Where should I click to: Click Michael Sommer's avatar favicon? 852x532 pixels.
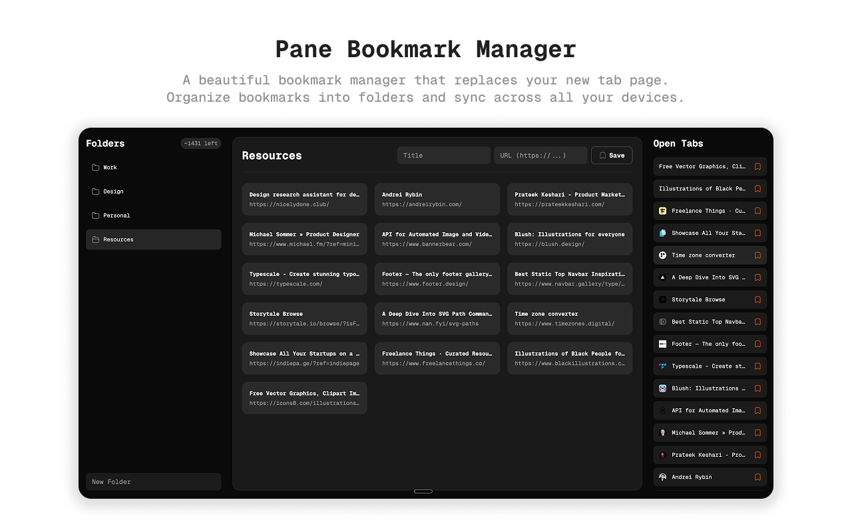click(662, 432)
